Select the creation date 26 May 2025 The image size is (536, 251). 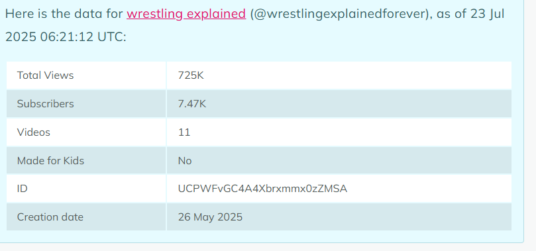(x=210, y=217)
